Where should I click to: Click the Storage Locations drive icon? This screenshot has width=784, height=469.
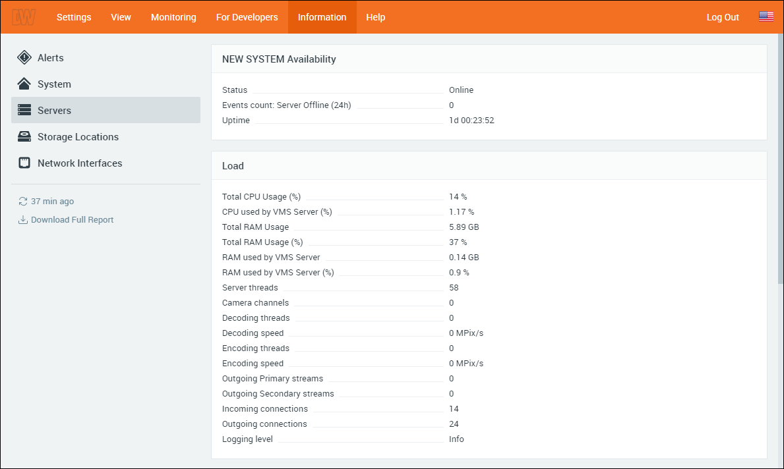click(x=24, y=137)
